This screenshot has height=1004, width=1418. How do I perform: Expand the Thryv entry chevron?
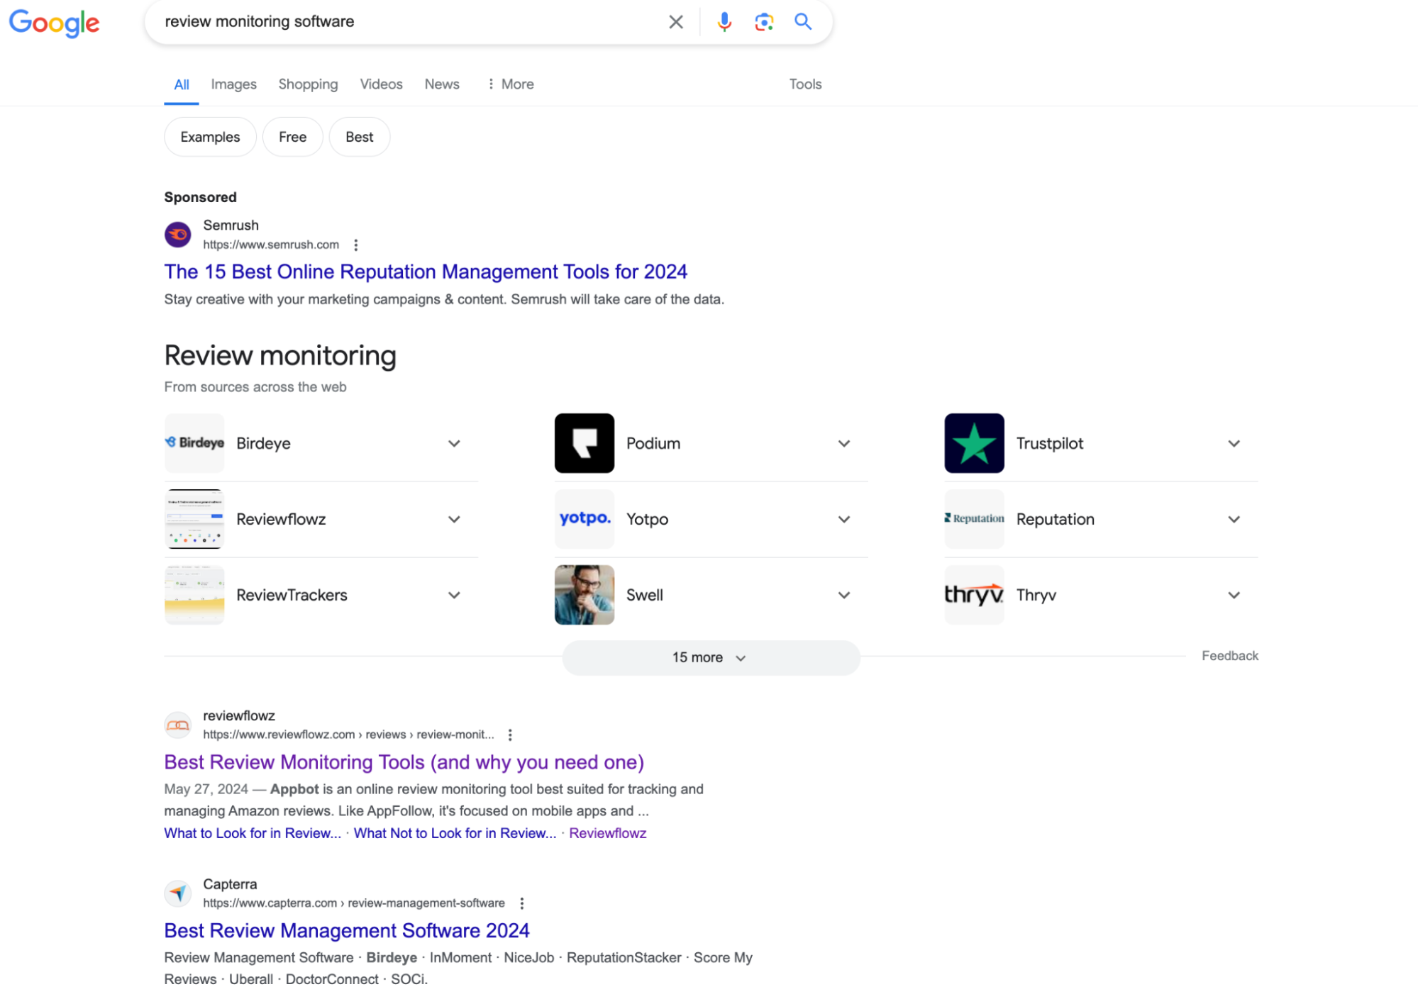pos(1234,595)
